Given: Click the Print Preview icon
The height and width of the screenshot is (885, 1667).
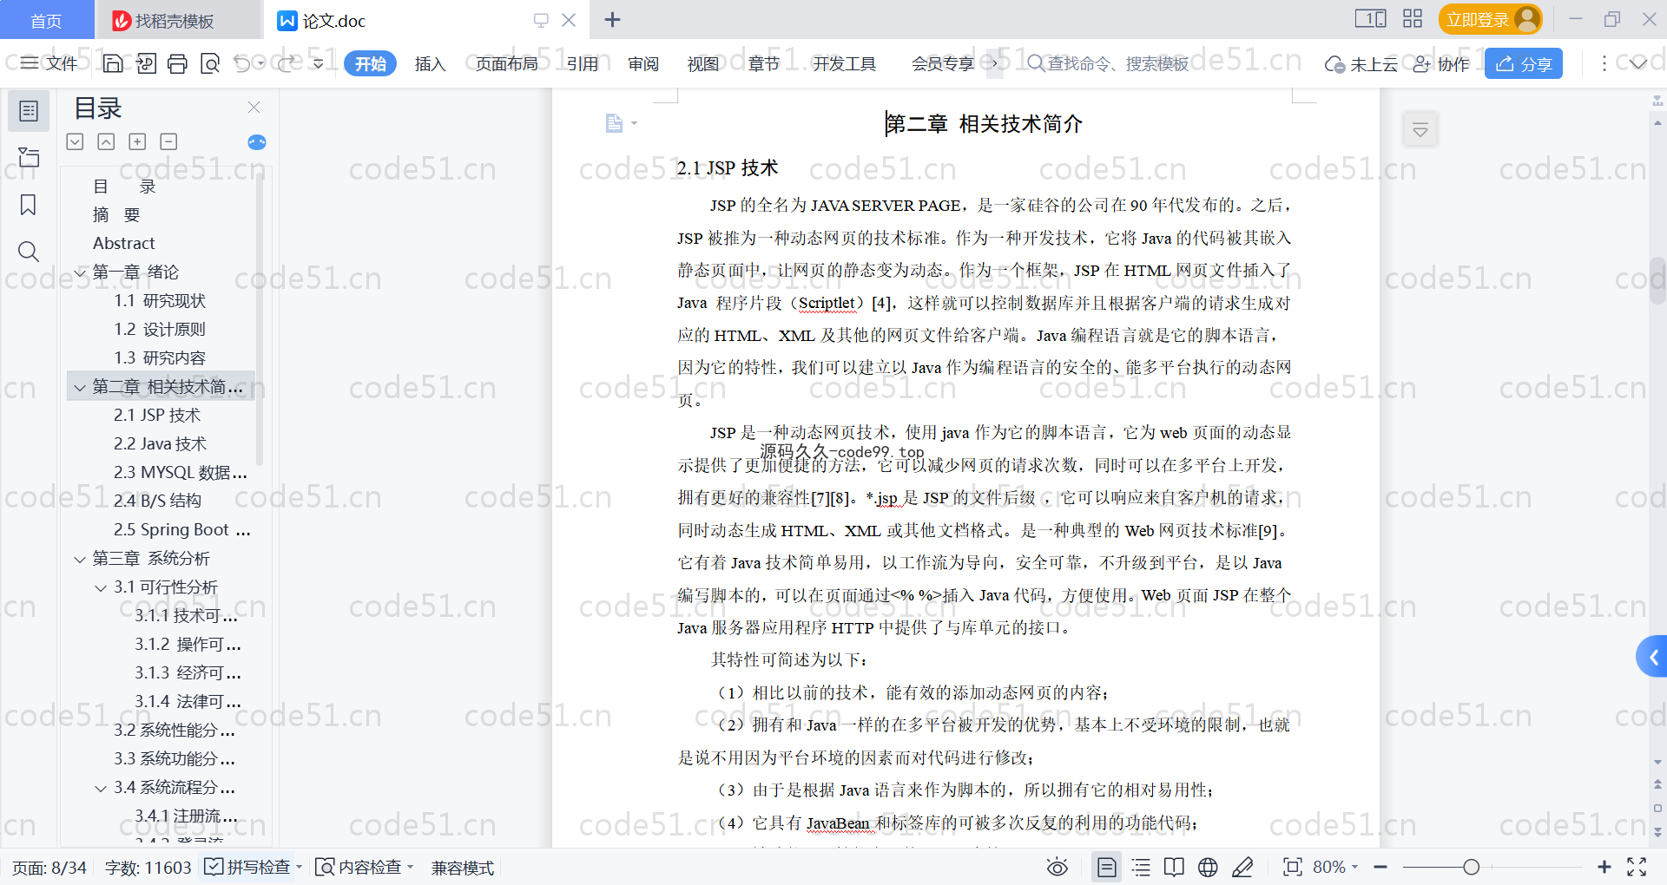Looking at the screenshot, I should (209, 63).
